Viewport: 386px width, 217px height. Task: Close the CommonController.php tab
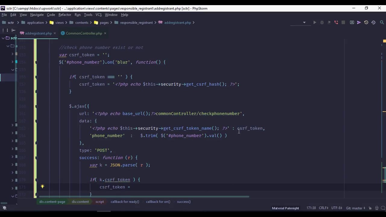pyautogui.click(x=105, y=33)
